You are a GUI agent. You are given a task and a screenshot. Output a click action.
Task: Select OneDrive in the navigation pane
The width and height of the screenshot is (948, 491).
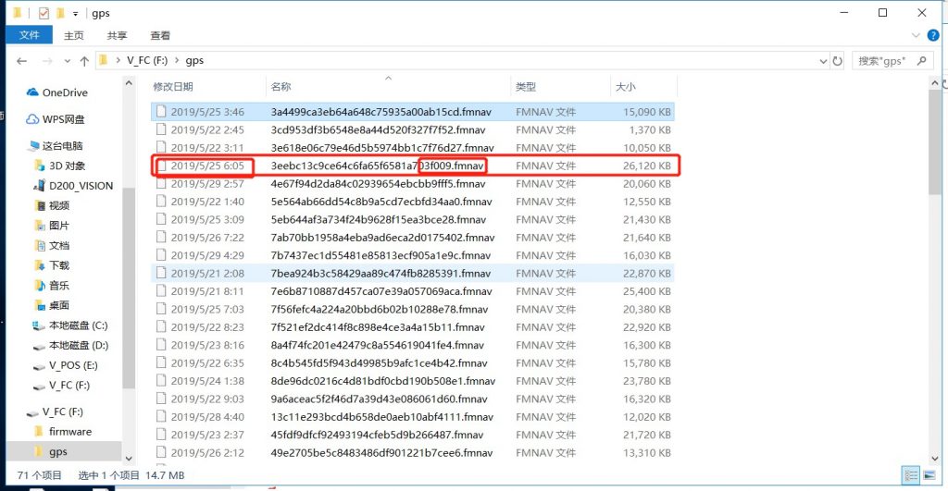click(57, 92)
